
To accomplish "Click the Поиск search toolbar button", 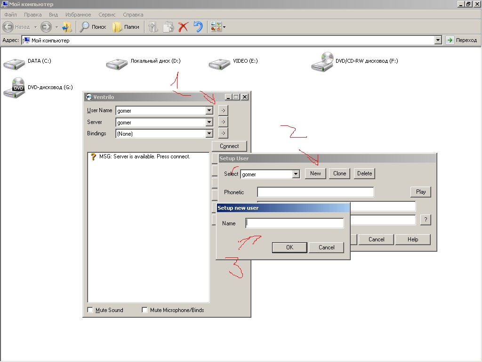I will point(93,27).
